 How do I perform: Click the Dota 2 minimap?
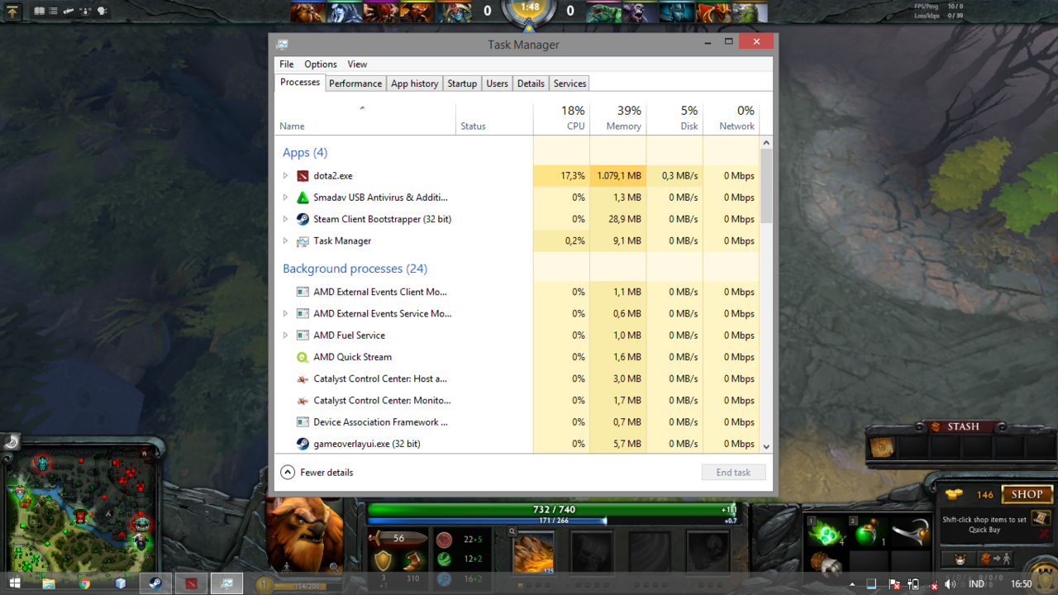(80, 511)
